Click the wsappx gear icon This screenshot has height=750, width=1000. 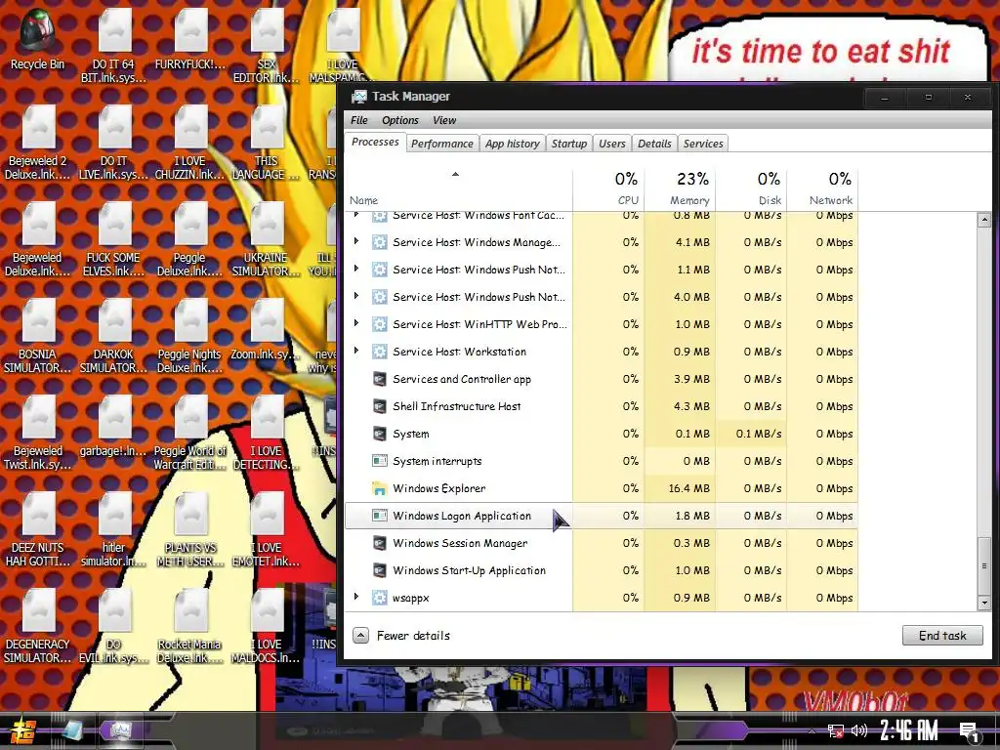tap(380, 598)
